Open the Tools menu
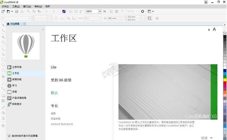Image resolution: width=227 pixels, height=140 pixels. tap(16, 7)
